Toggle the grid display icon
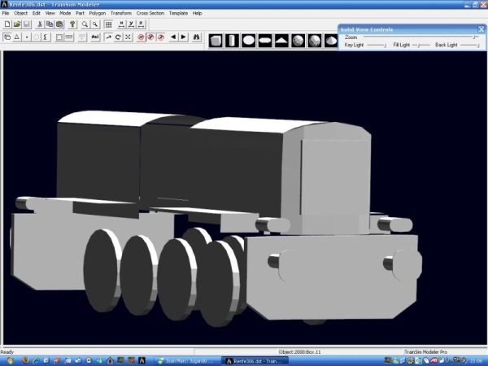488x366 pixels. (x=108, y=24)
